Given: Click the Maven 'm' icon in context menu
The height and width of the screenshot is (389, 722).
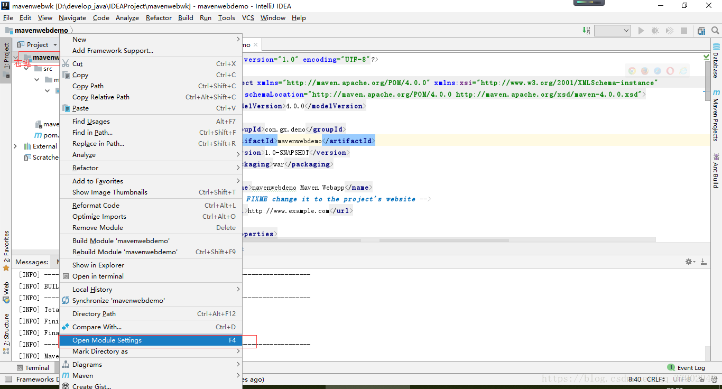Looking at the screenshot, I should click(x=66, y=376).
